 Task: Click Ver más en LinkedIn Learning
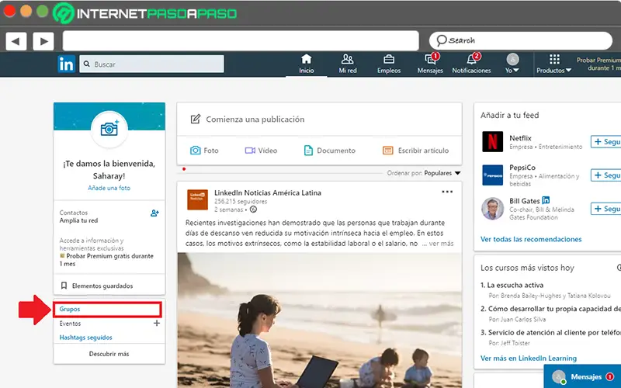tap(529, 359)
